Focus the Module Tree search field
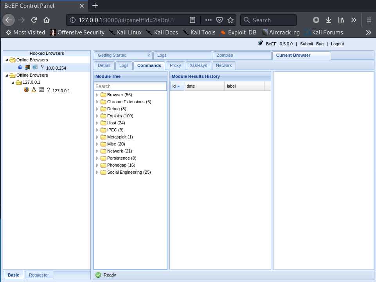The image size is (376, 282). point(130,86)
